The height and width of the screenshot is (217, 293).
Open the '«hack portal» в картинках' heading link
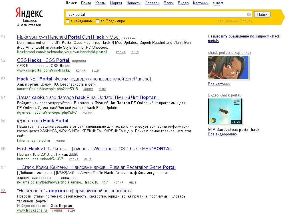click(x=230, y=53)
